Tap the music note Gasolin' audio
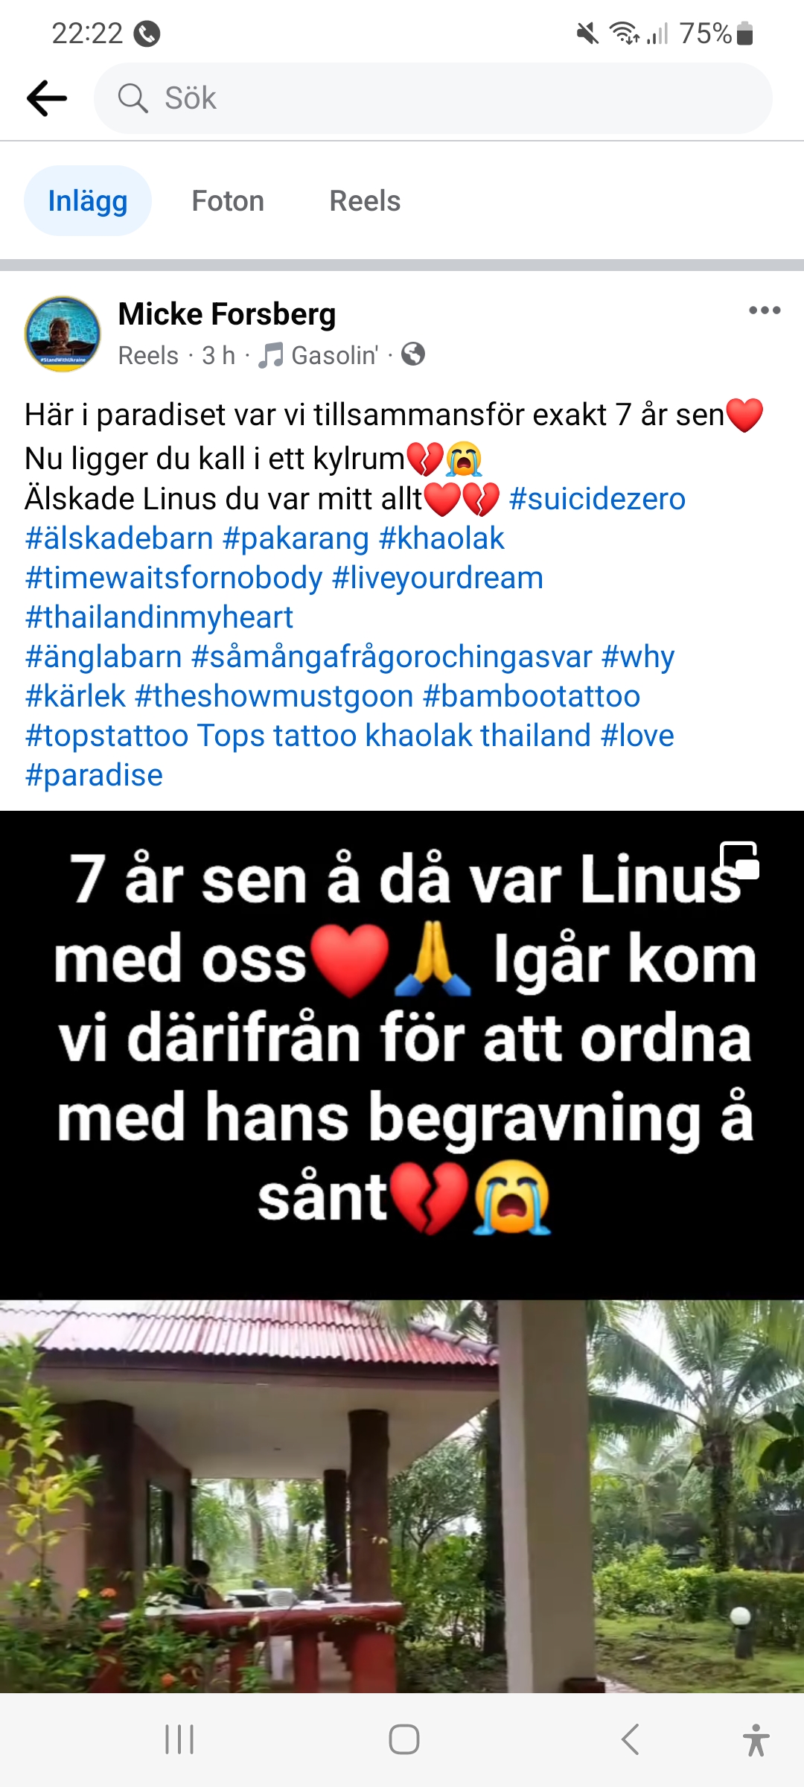The width and height of the screenshot is (804, 1787). tap(318, 355)
